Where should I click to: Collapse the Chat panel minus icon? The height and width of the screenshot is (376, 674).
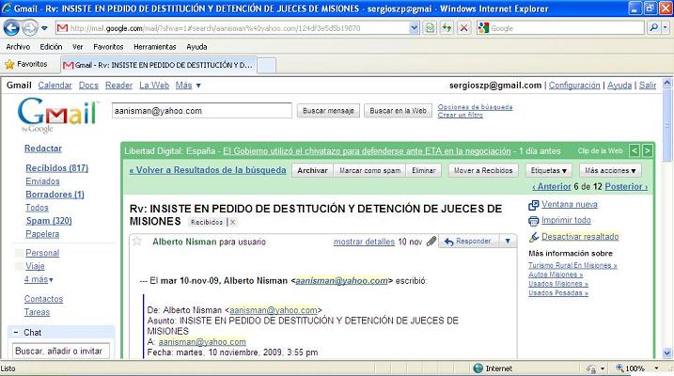coord(15,332)
